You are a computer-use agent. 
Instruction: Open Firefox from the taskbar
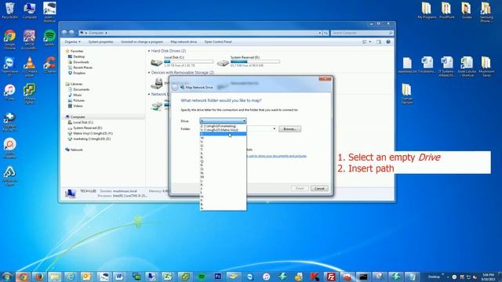[x=39, y=277]
